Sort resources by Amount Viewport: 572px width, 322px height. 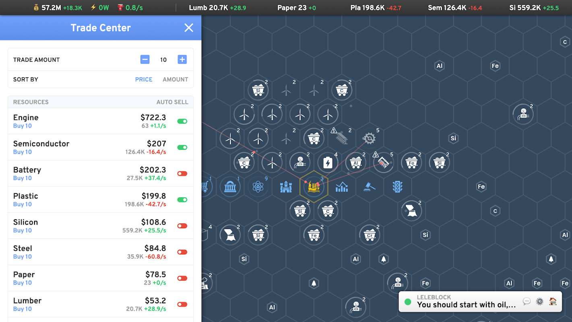pos(176,79)
